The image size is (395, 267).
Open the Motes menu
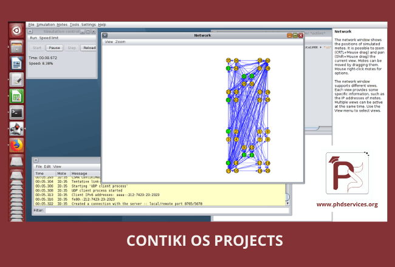(x=62, y=25)
